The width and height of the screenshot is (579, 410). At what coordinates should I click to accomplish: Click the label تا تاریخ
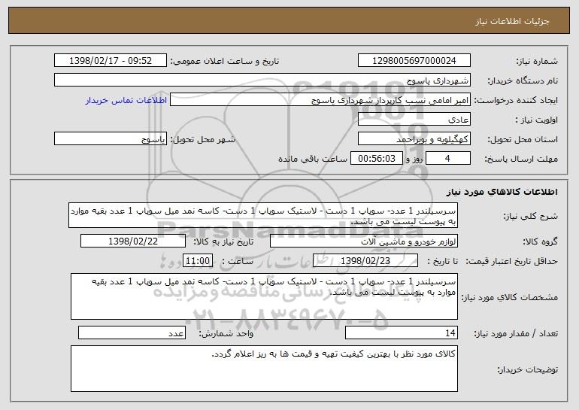click(x=442, y=261)
